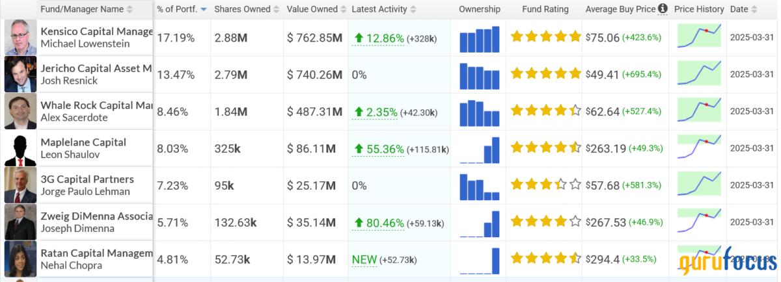Open Maplelane Capital fund link
Screen dimensions: 781x282
pyautogui.click(x=83, y=142)
